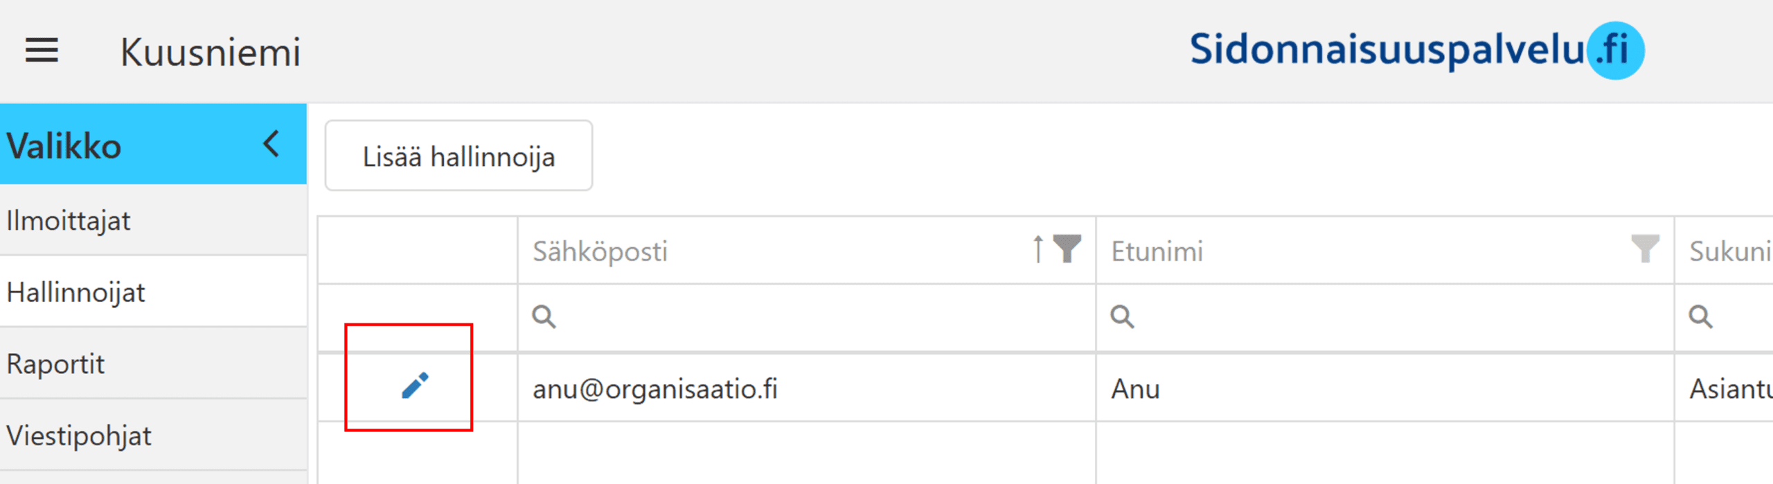Click the filter icon in Sähköposti column
Image resolution: width=1773 pixels, height=484 pixels.
pos(1067,249)
